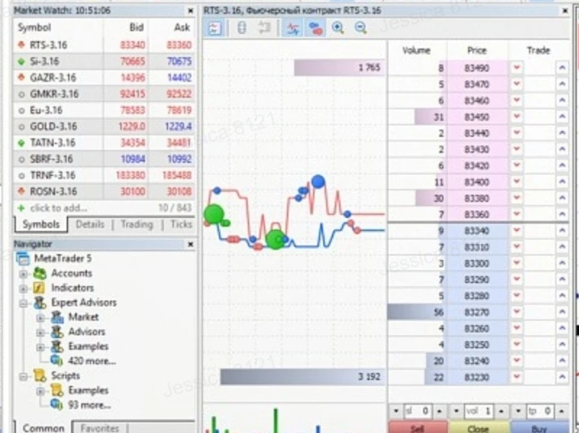Expand the Accounts tree node
Viewport: 579px width, 433px height.
[23, 274]
